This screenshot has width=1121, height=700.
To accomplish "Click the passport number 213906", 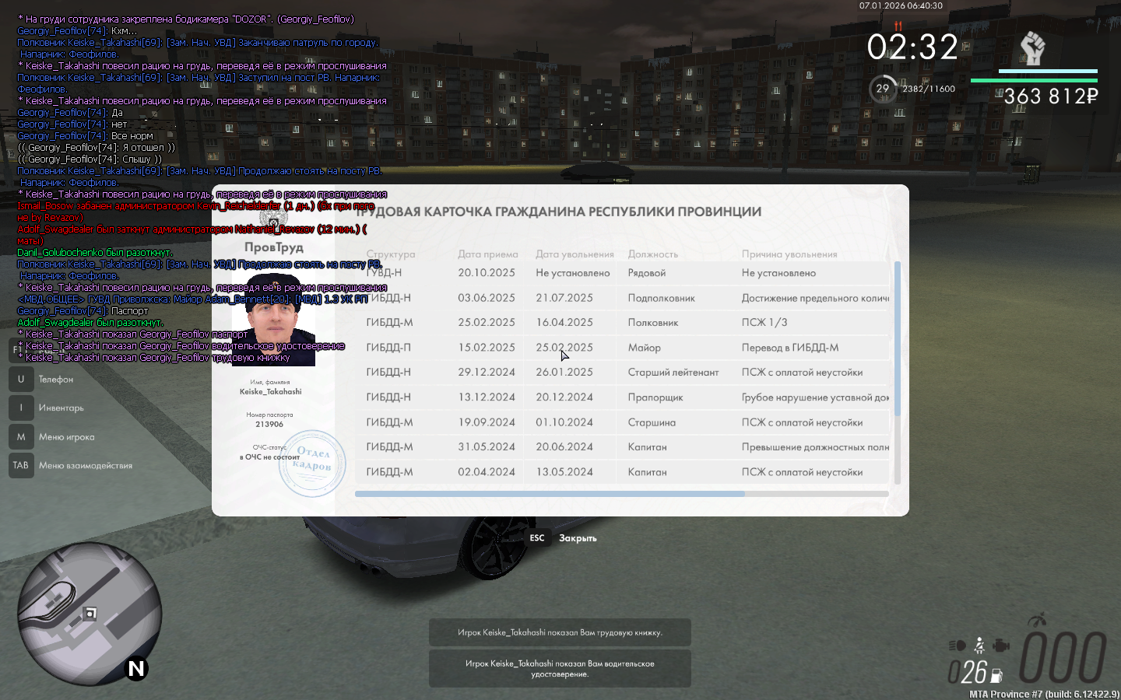I will pyautogui.click(x=269, y=425).
